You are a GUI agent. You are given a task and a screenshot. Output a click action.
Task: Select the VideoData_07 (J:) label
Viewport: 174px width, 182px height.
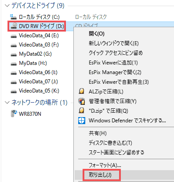[x=38, y=82]
